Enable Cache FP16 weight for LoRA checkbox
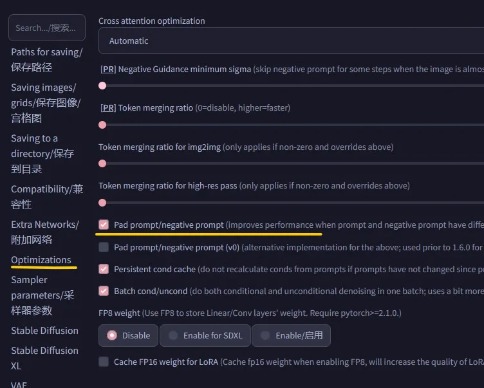The height and width of the screenshot is (388, 484). click(x=104, y=362)
